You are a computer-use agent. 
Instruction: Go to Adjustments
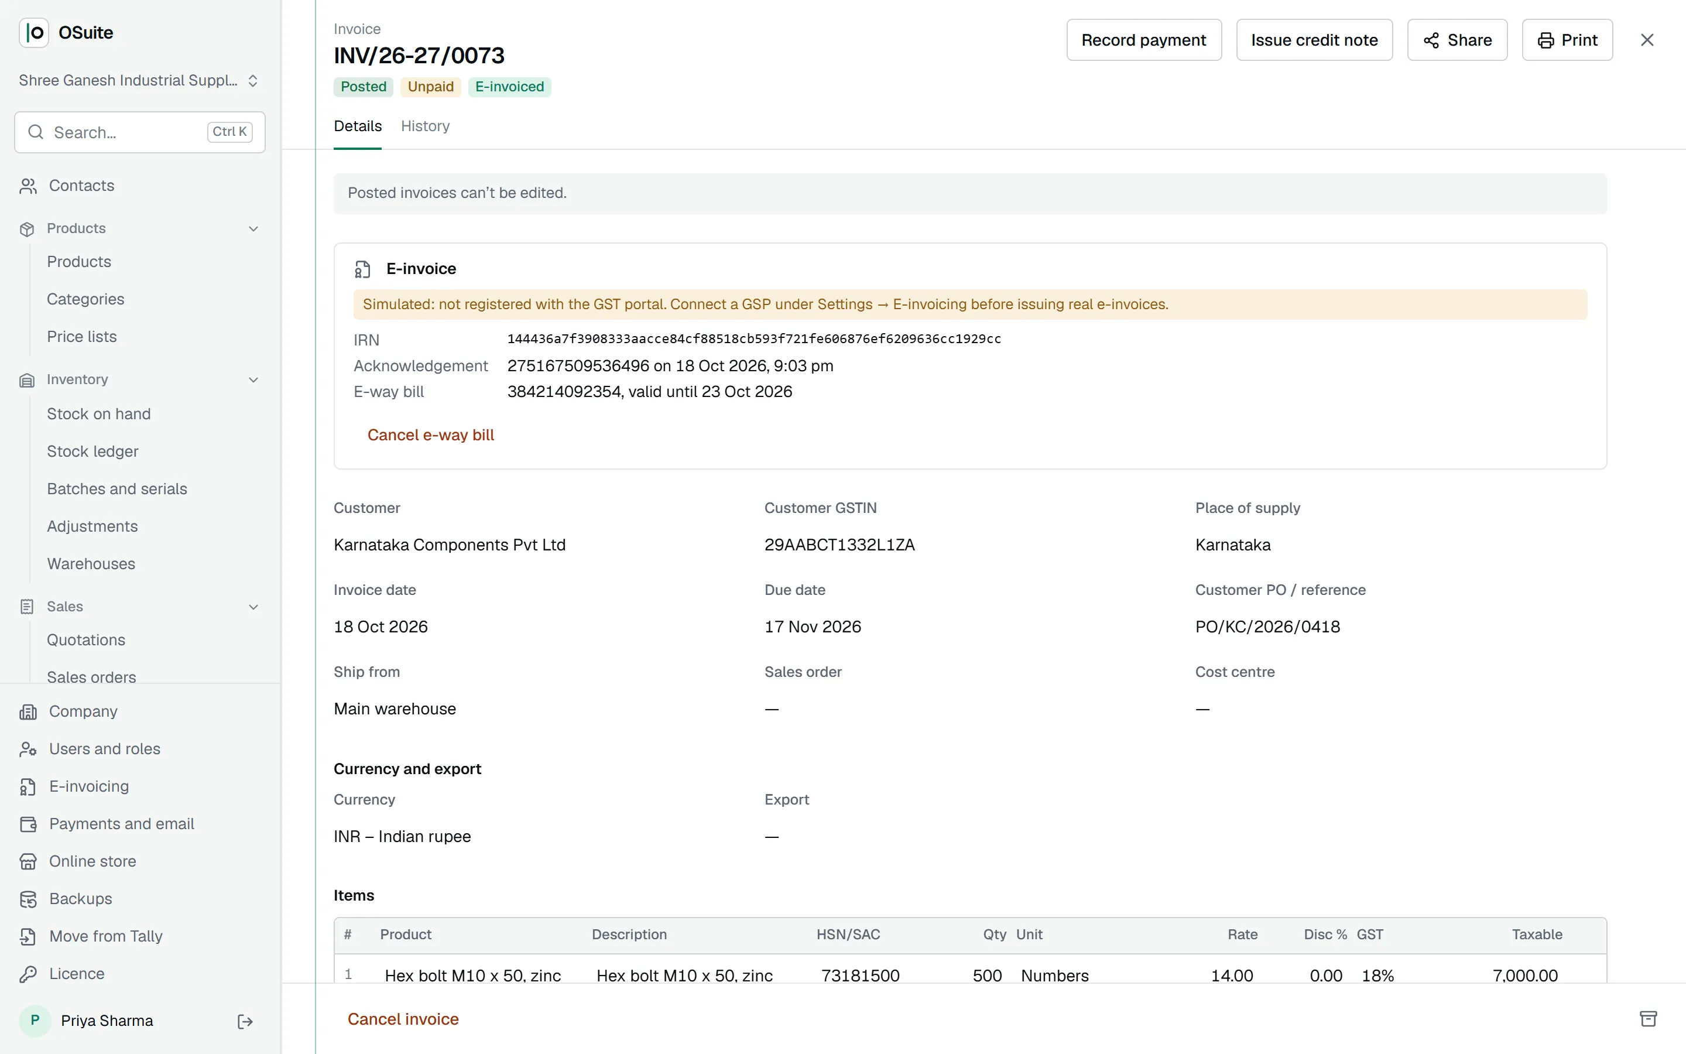point(92,526)
